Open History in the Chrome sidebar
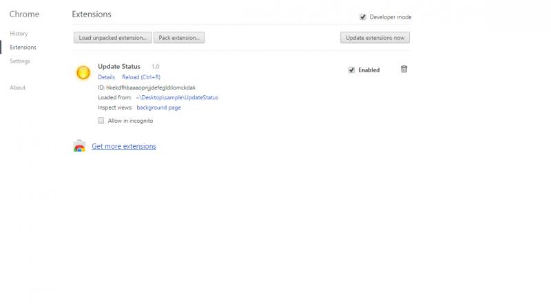The image size is (551, 304). point(19,33)
